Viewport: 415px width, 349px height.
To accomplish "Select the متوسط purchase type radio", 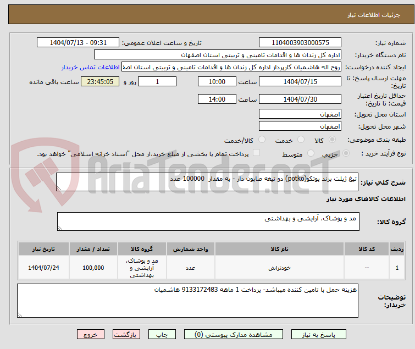I will click(311, 153).
